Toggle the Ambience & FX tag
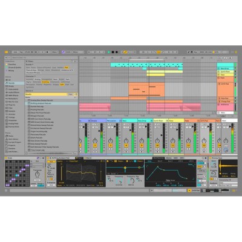Image resolution: width=242 pixels, height=242 pixels. pos(67,70)
